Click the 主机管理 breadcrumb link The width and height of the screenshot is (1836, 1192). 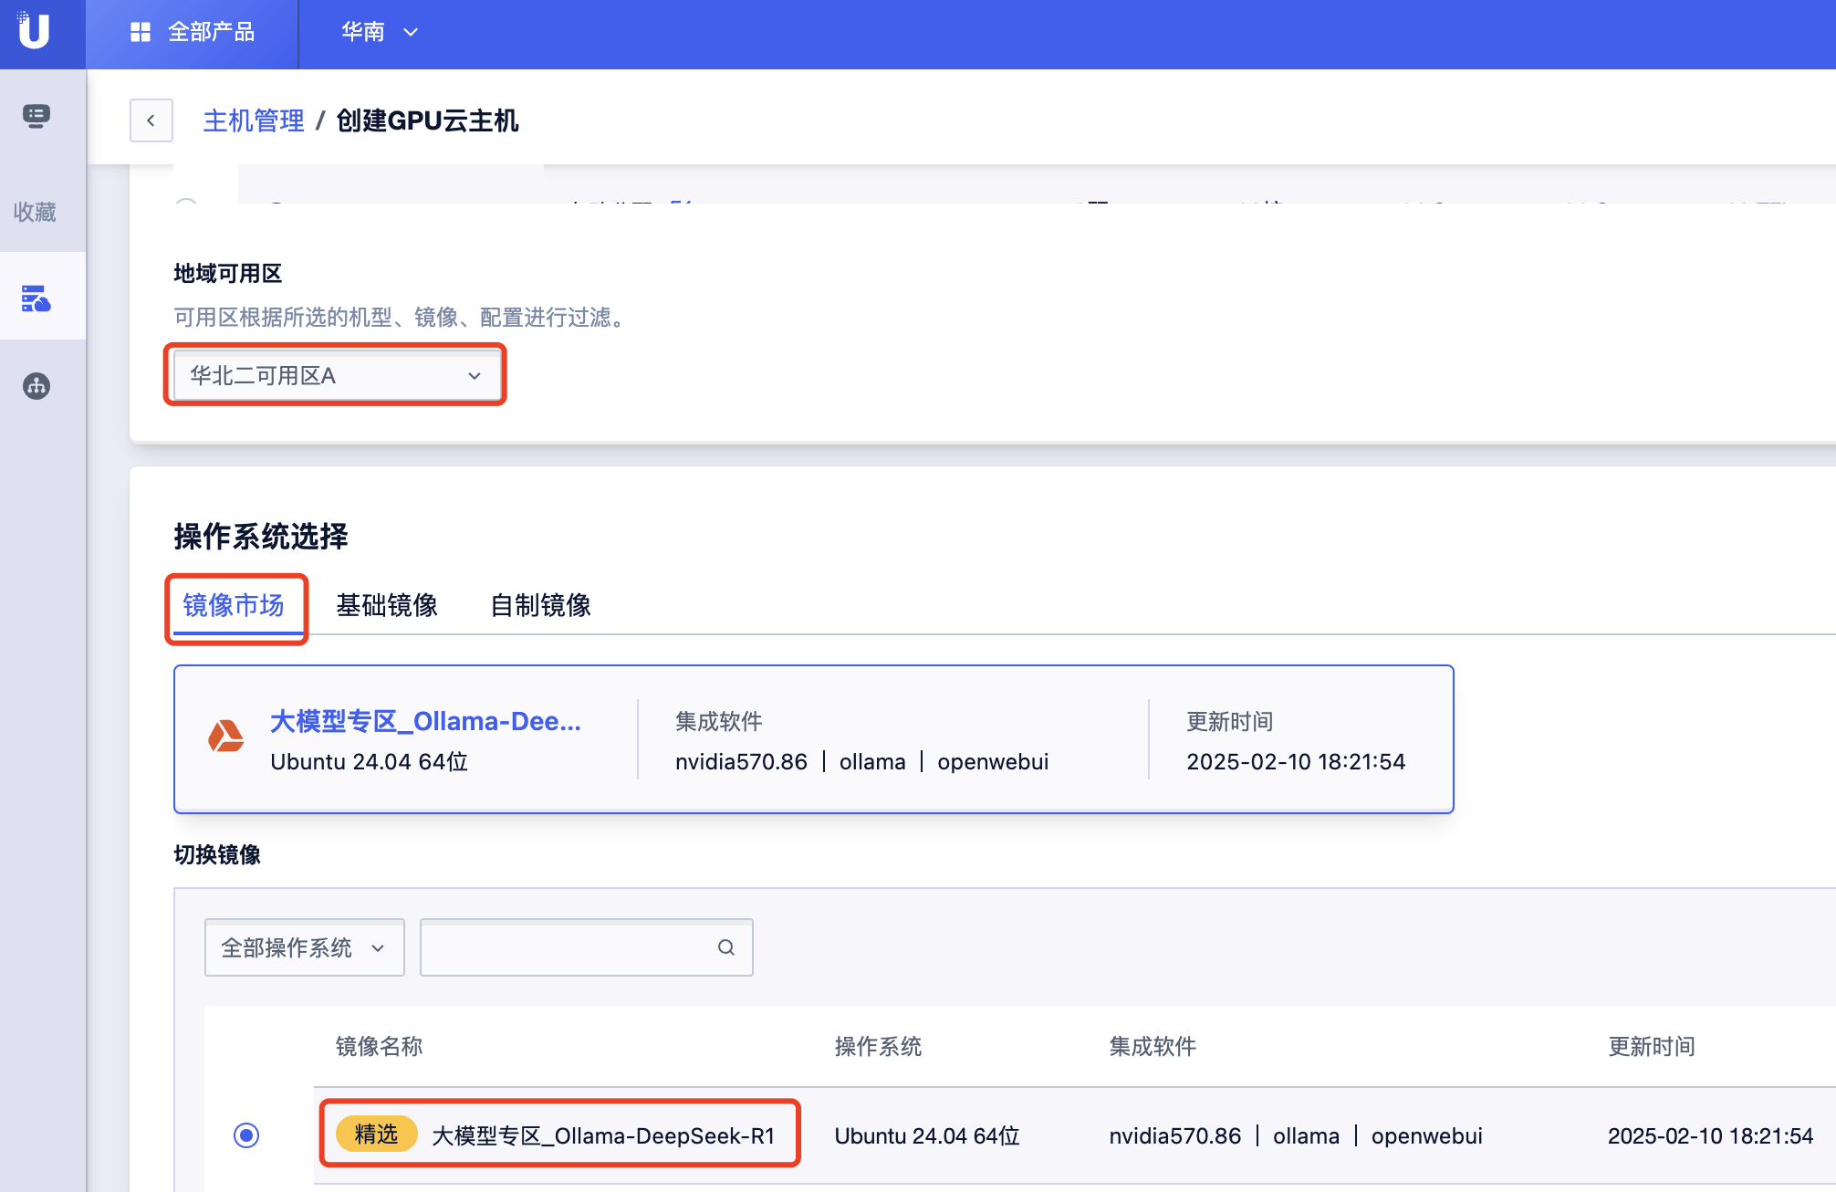click(x=253, y=120)
